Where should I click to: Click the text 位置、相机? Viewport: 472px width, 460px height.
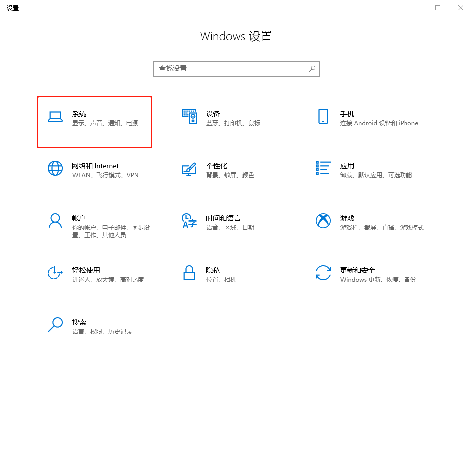pos(221,280)
